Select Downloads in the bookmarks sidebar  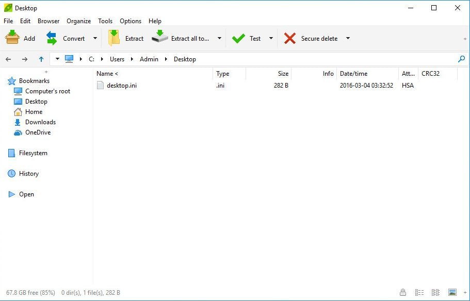40,122
